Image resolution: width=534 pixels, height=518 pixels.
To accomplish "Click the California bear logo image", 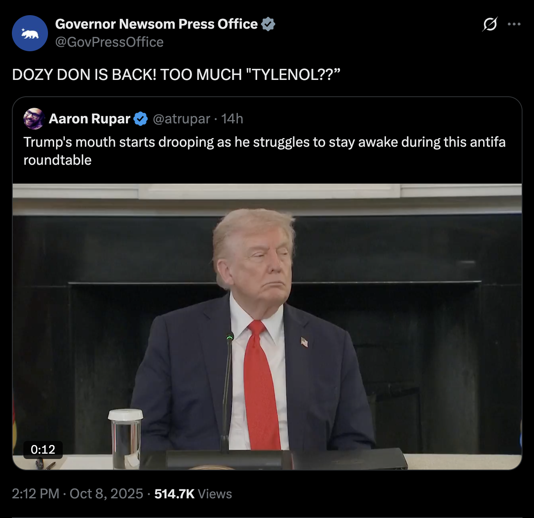I will [30, 34].
